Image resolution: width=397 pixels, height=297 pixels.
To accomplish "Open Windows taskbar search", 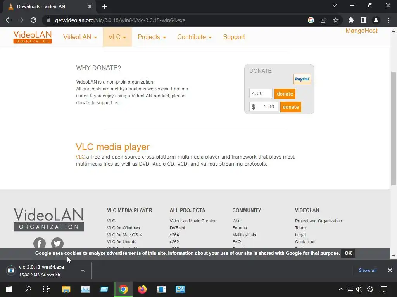I will [x=28, y=289].
